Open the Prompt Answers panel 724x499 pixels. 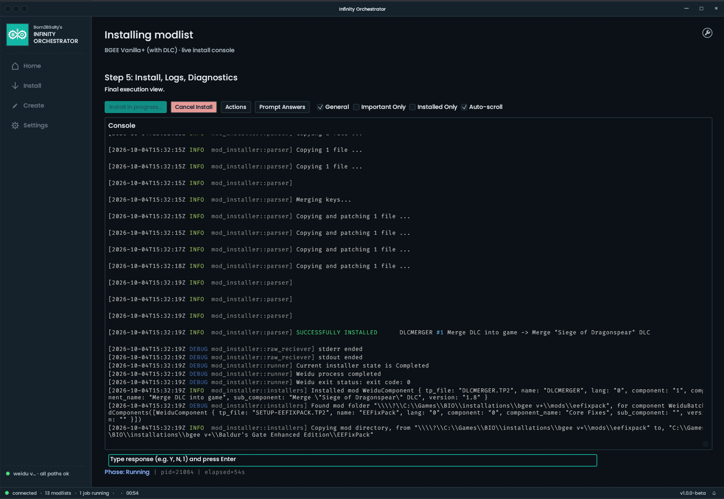click(282, 107)
